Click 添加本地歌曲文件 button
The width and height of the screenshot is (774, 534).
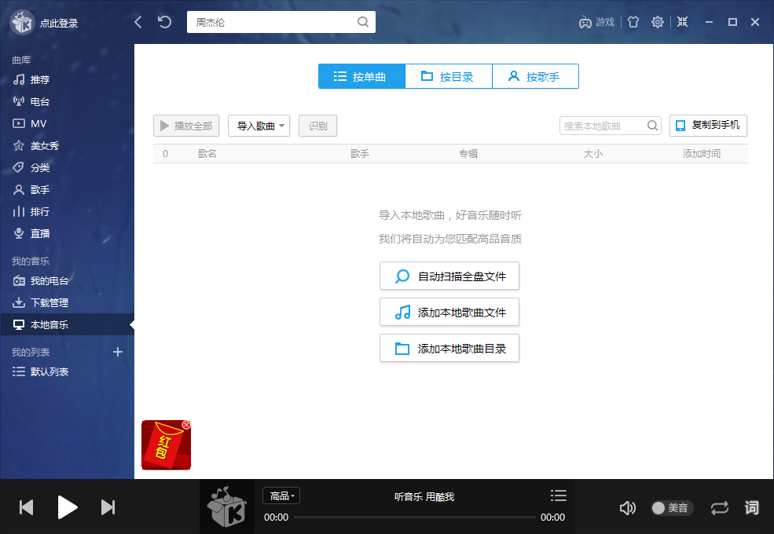[449, 312]
